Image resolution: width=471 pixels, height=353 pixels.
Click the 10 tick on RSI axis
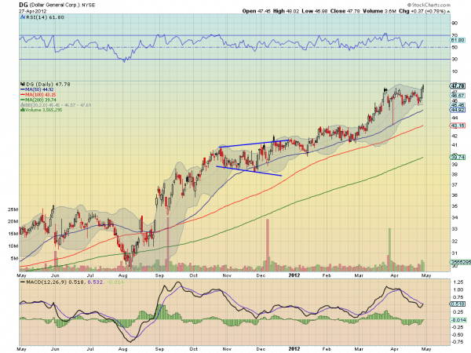click(x=455, y=71)
